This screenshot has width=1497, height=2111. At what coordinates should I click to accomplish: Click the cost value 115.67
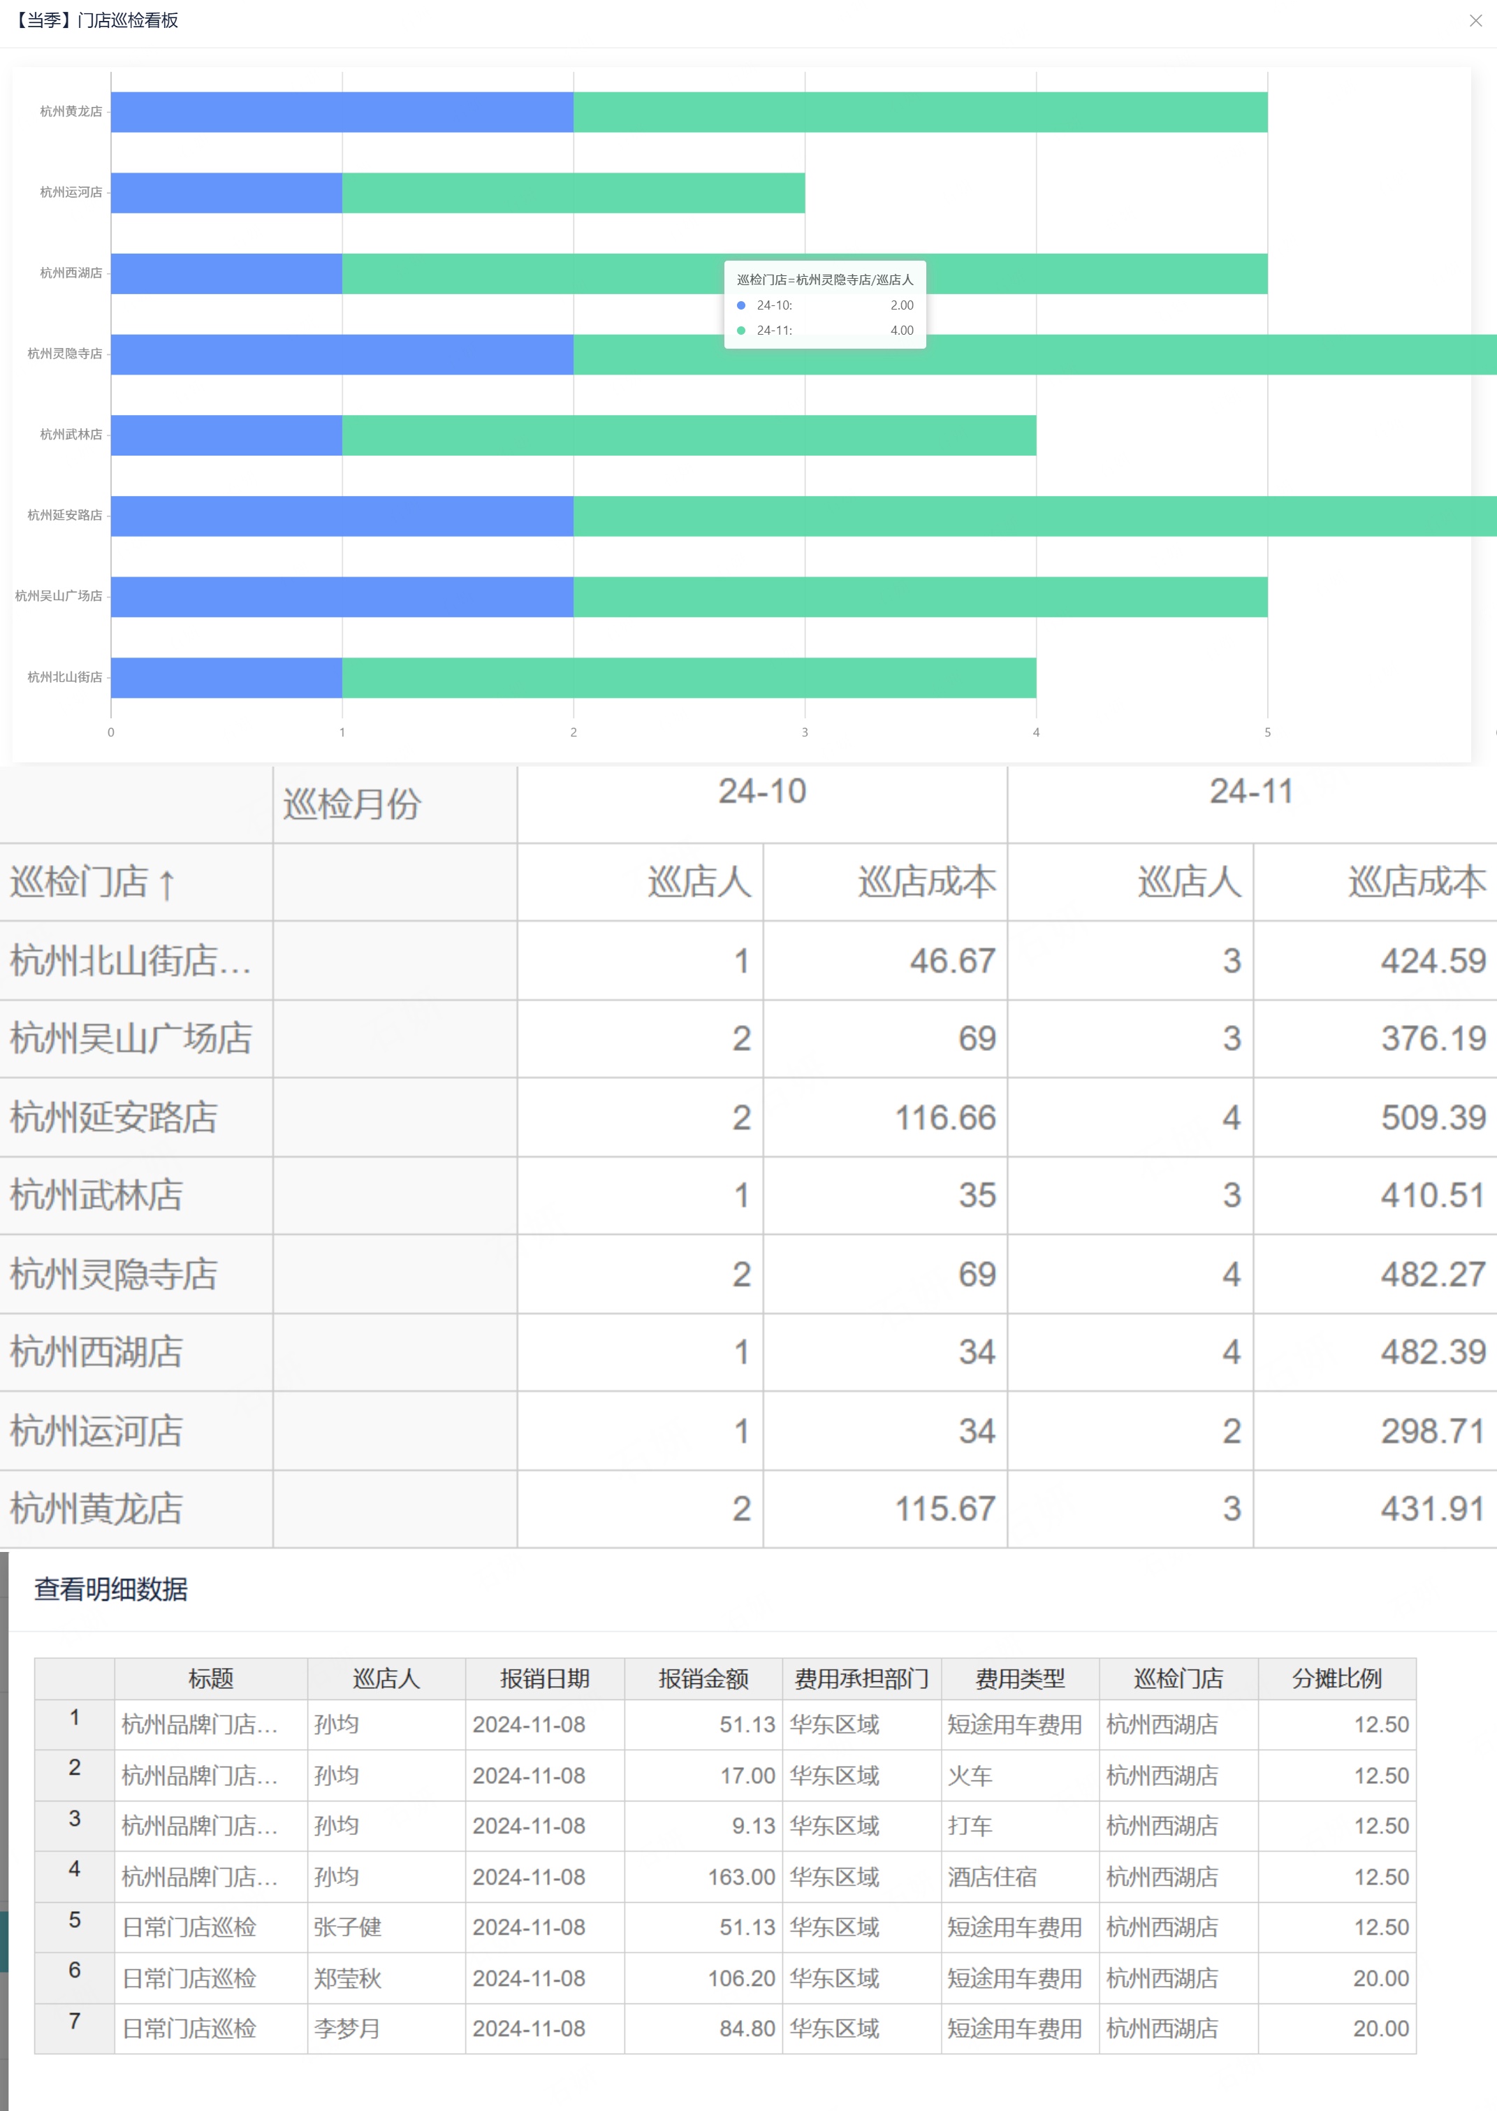click(x=946, y=1508)
